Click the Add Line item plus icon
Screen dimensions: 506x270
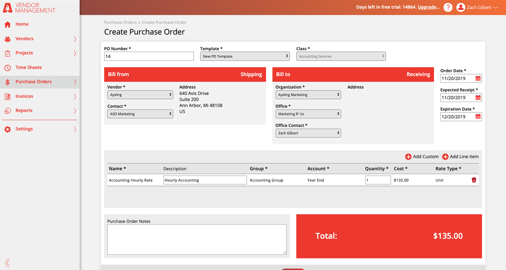coord(445,157)
